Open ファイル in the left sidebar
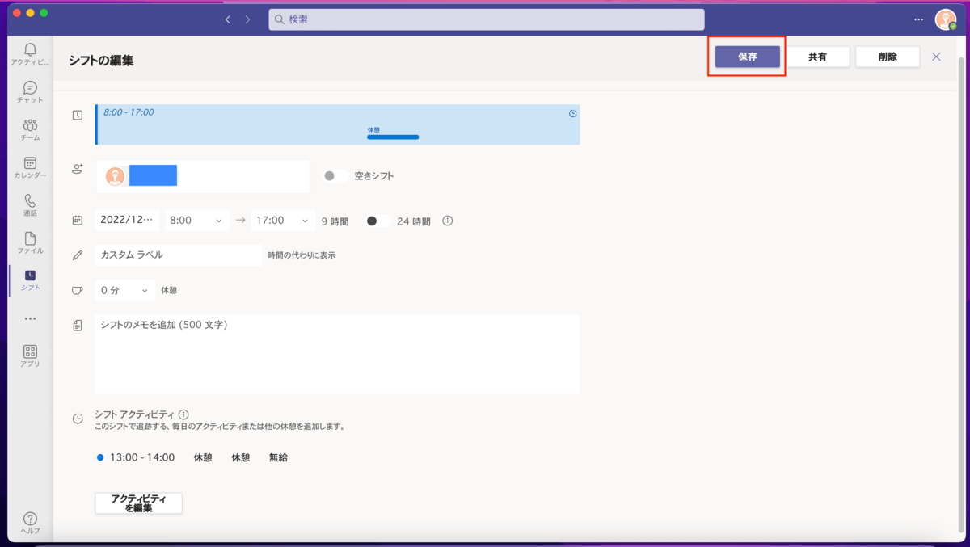 (30, 240)
